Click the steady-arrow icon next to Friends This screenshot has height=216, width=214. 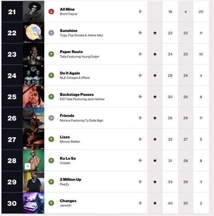coord(51,118)
